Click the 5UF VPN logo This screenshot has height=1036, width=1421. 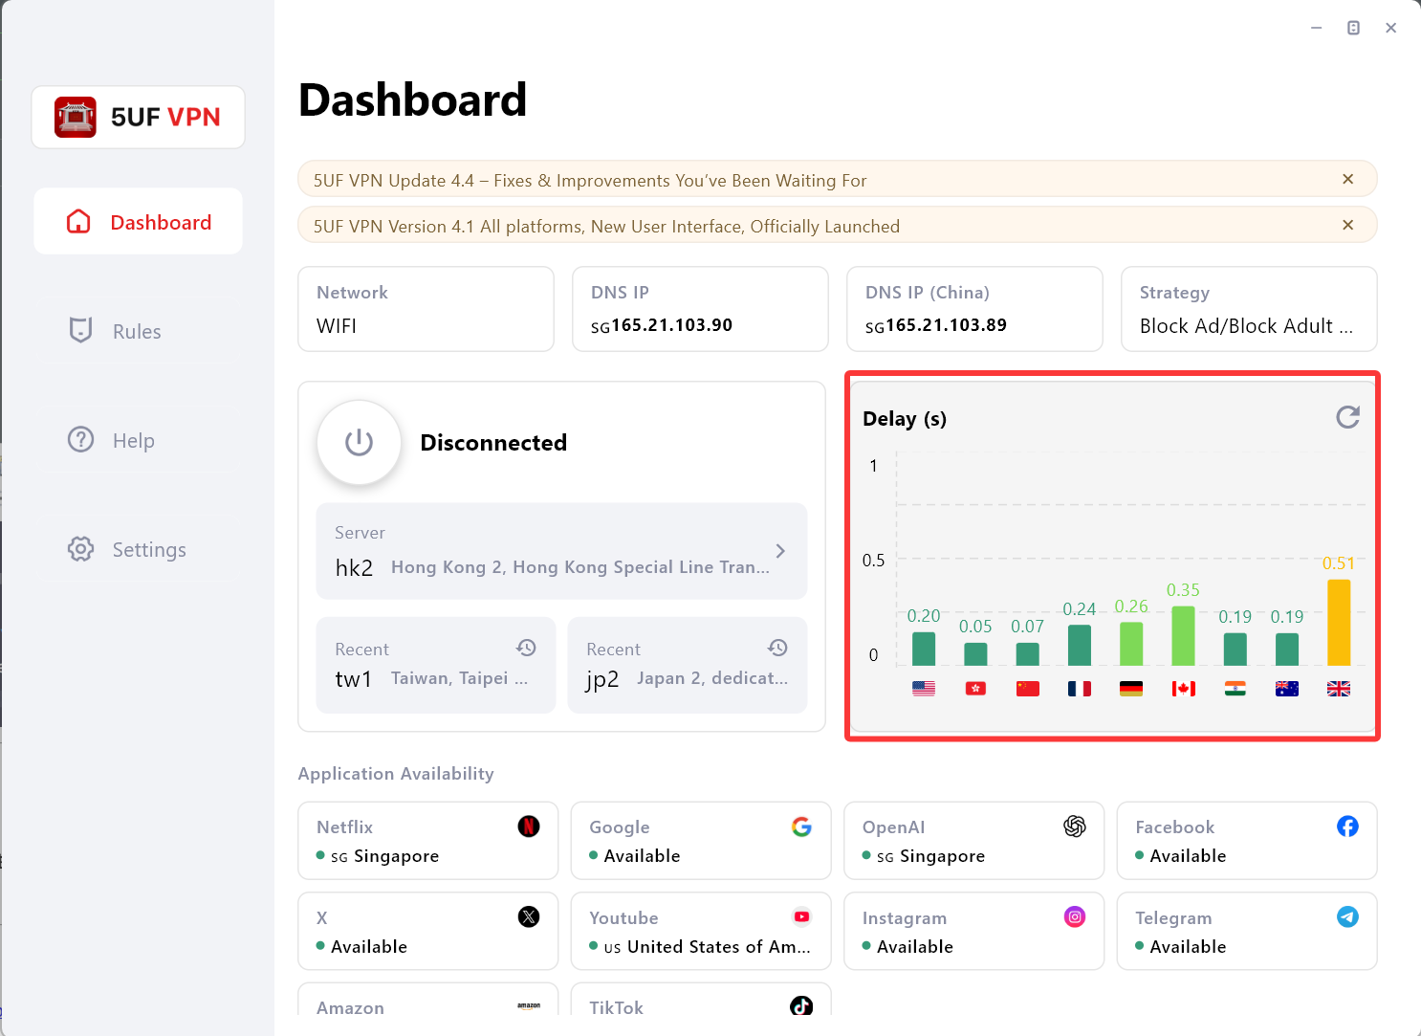(138, 118)
